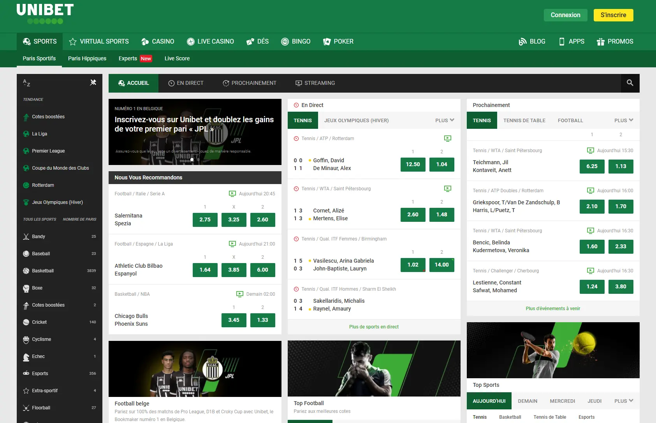
Task: Click the Baseball icon
Action: pos(26,254)
